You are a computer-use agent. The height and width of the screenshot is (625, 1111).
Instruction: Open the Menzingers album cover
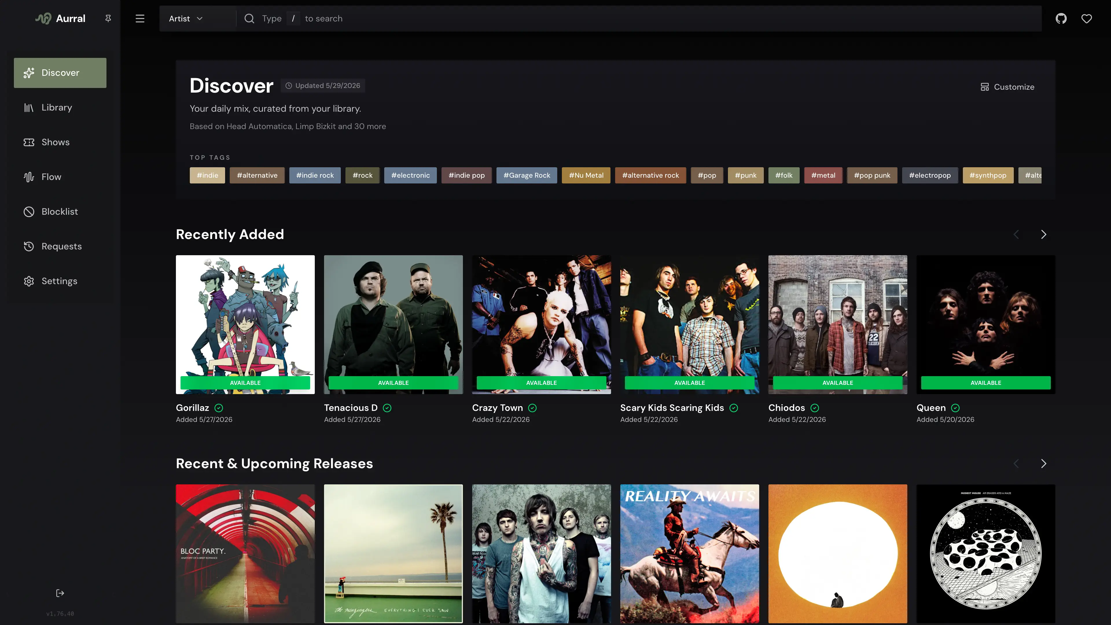(393, 554)
